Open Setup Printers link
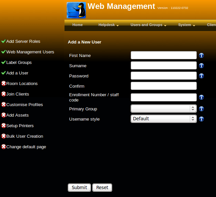Screen dimensions: 216x197 tap(20, 126)
